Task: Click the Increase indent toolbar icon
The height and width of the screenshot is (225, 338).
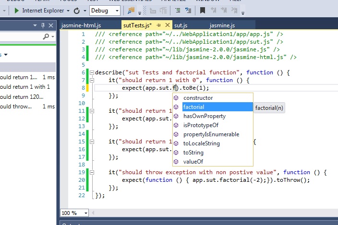Action: click(188, 11)
